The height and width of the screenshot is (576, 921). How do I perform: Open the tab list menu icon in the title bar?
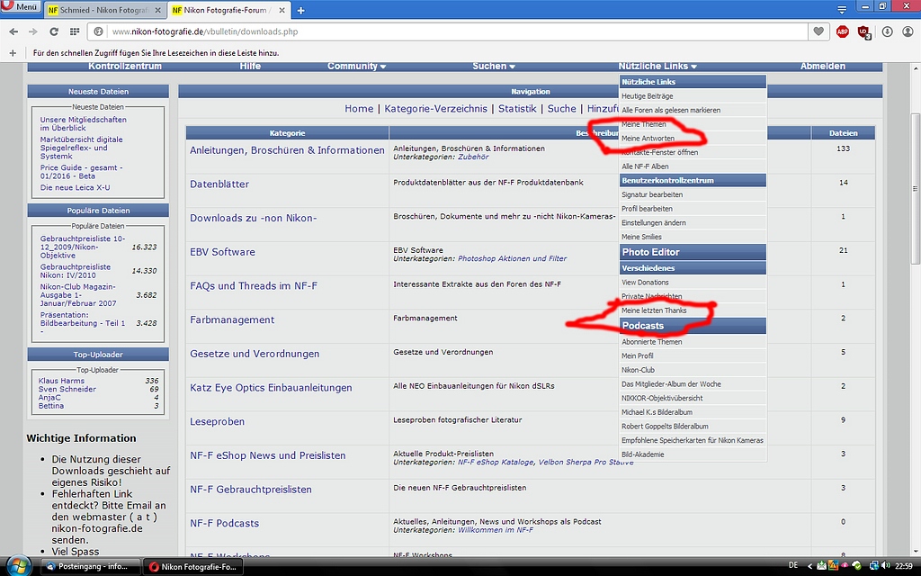842,10
